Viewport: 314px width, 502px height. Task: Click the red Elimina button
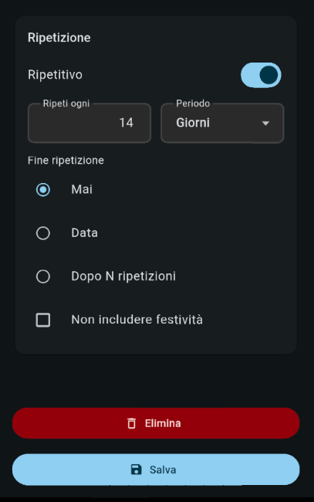click(156, 423)
